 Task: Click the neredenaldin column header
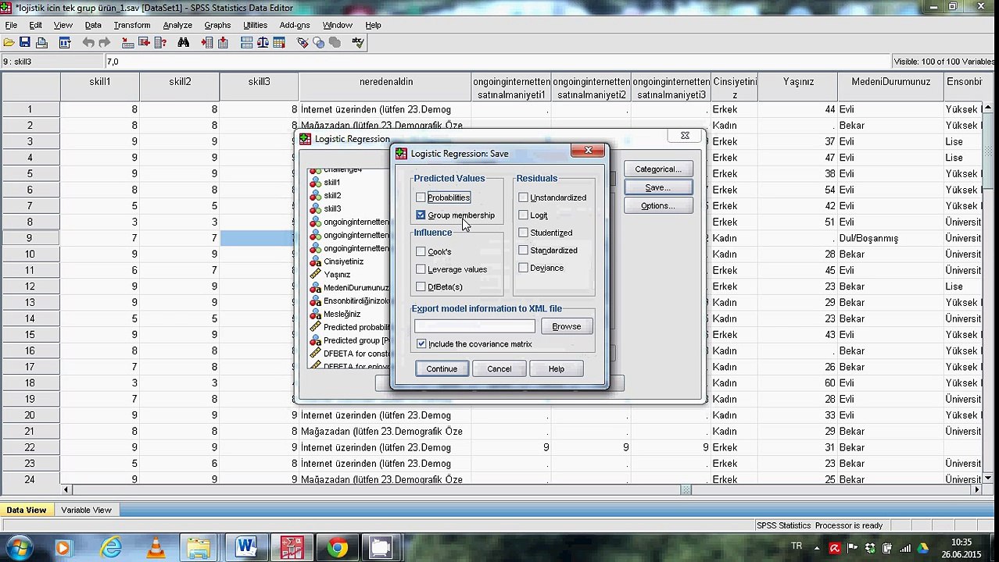click(x=385, y=87)
